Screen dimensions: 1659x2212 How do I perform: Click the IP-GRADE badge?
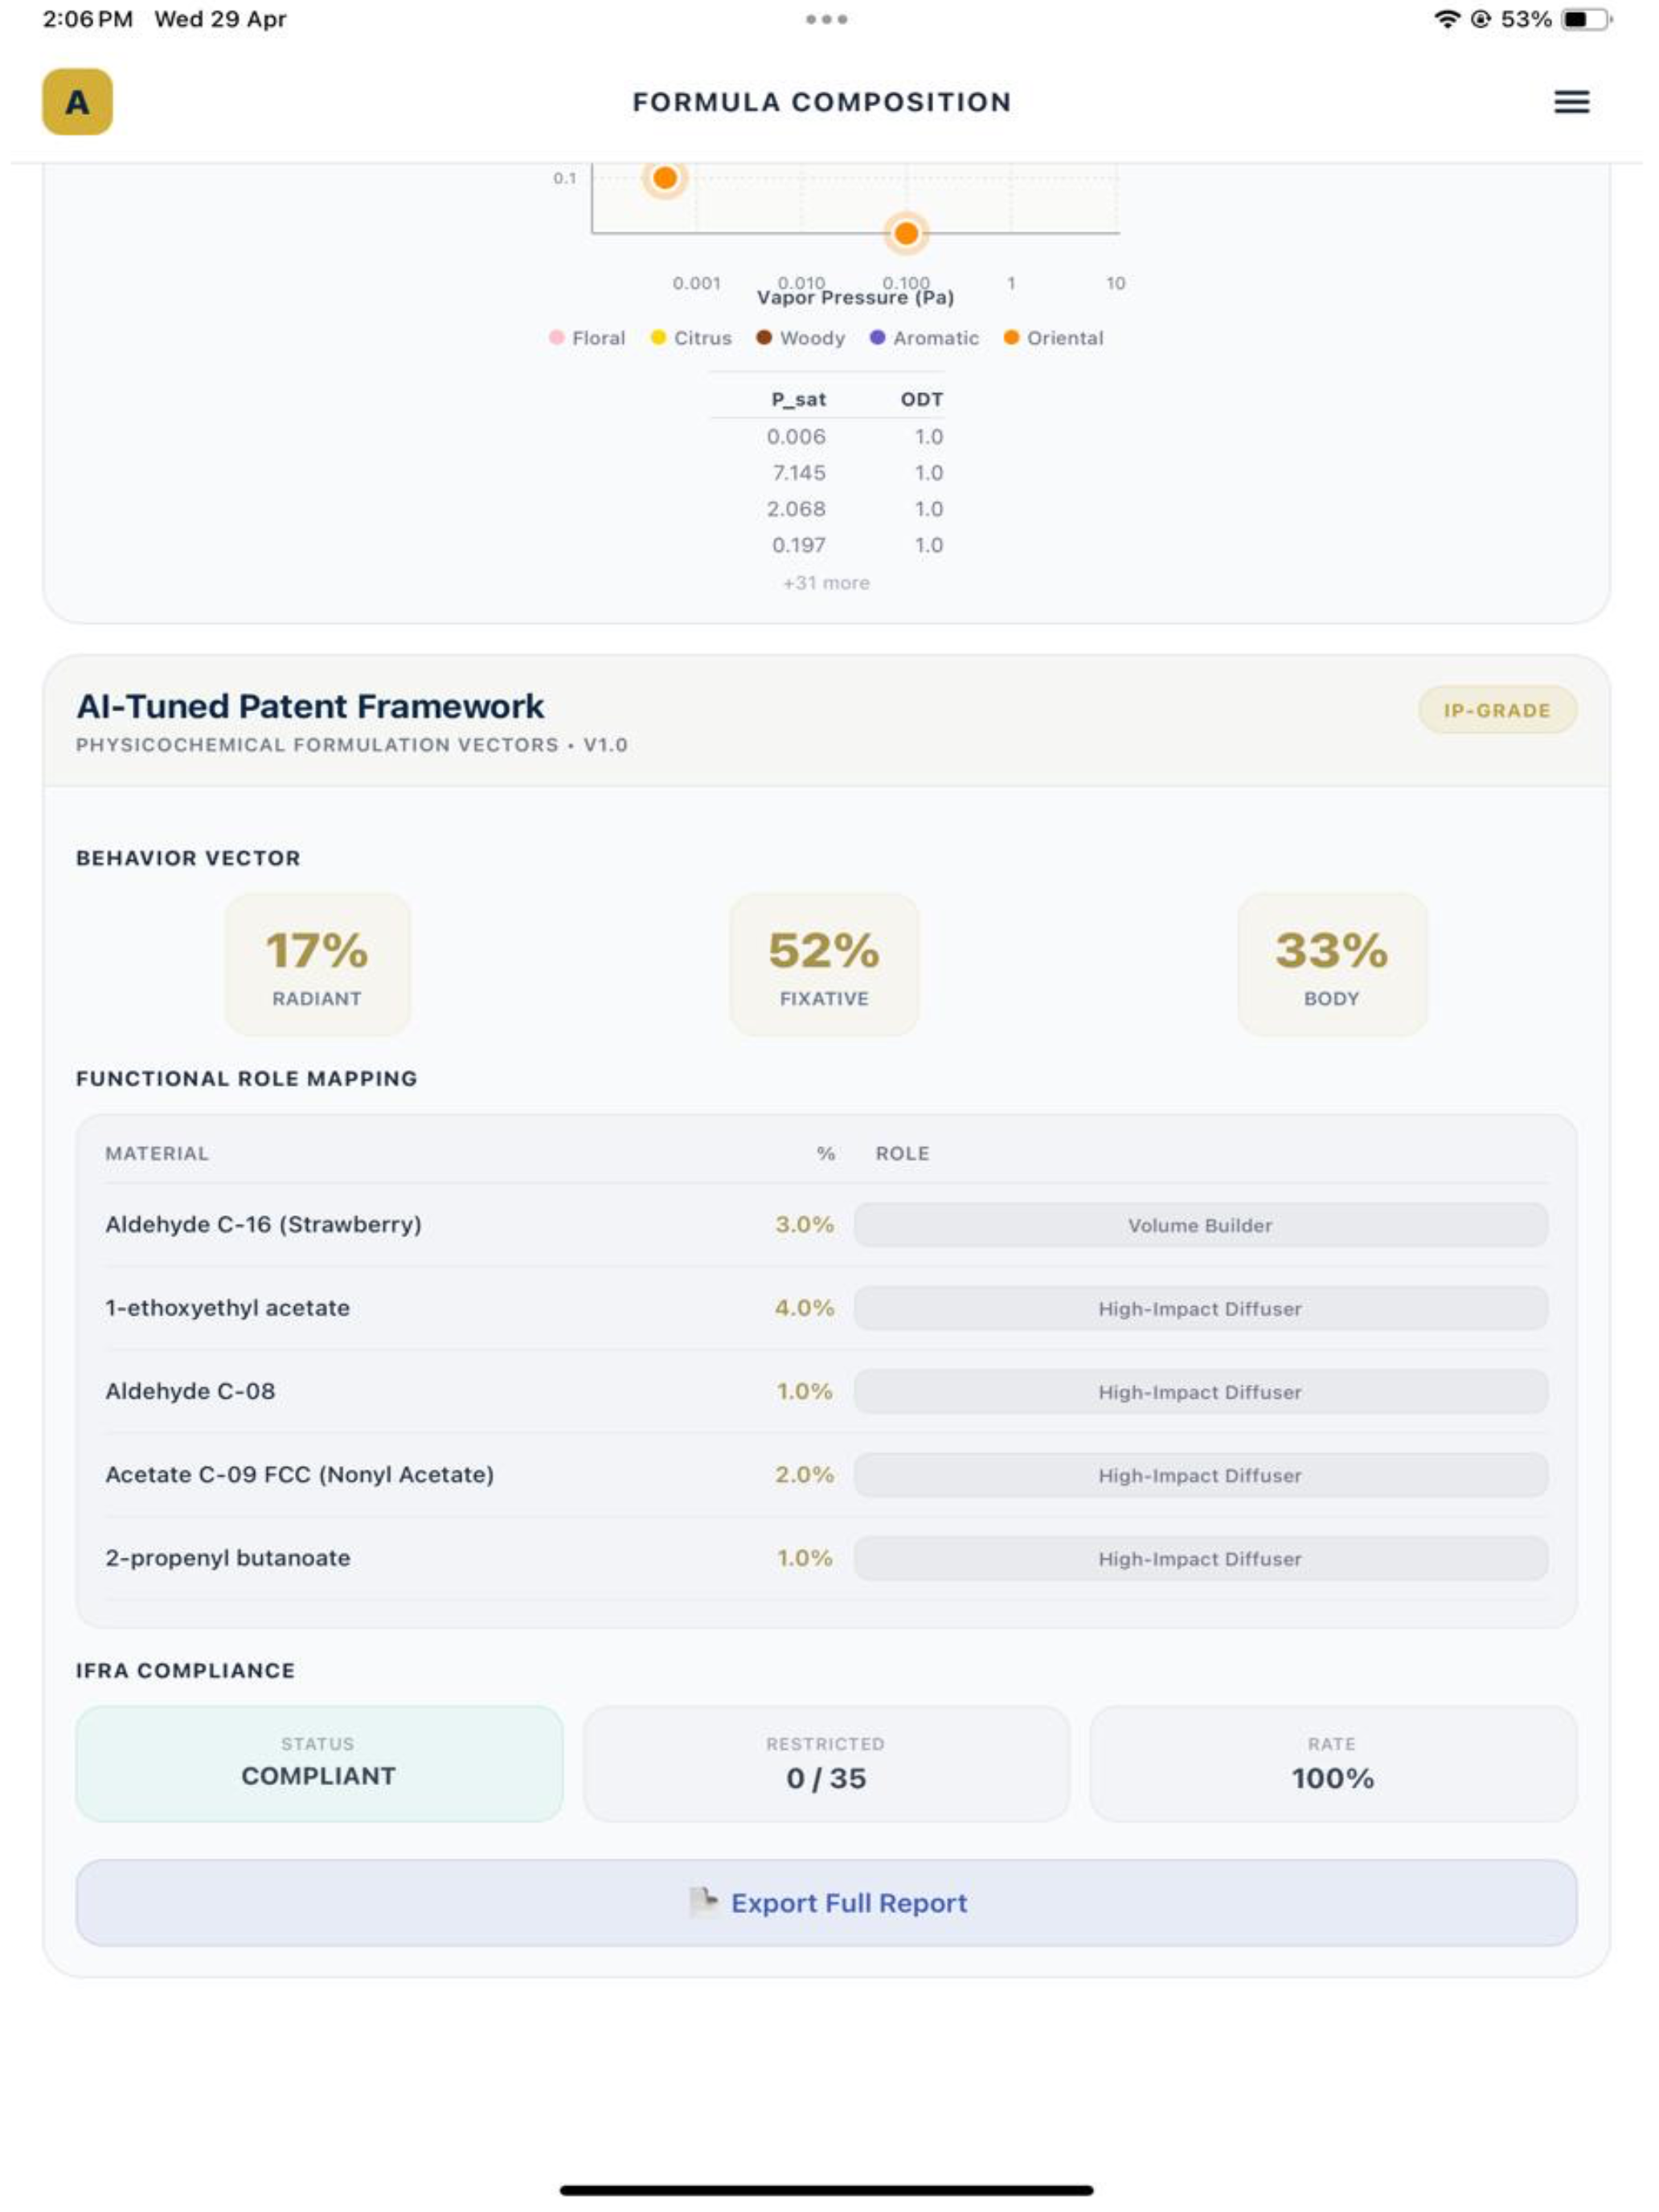[1497, 711]
